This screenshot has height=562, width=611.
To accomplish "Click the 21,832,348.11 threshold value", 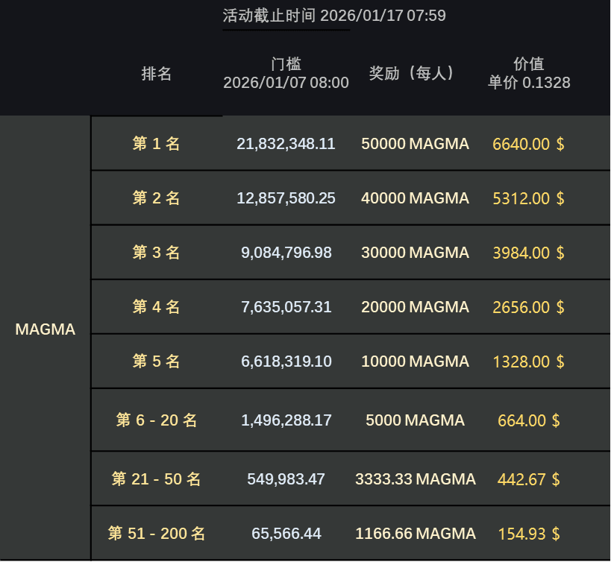I will 286,144.
